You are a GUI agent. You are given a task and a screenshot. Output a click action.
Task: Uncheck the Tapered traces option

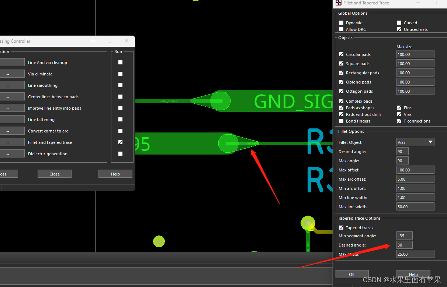point(341,228)
